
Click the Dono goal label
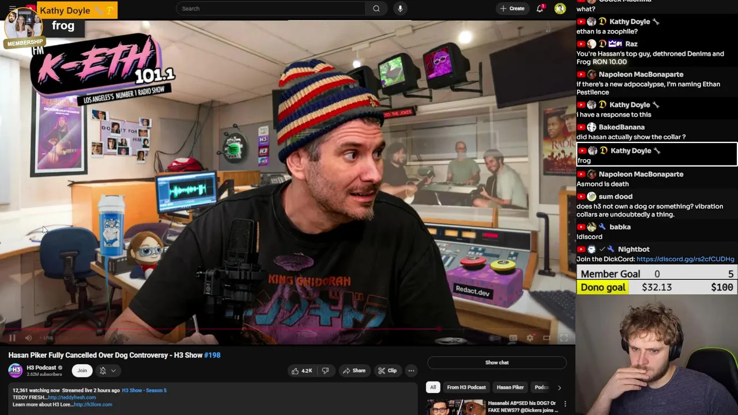tap(603, 287)
